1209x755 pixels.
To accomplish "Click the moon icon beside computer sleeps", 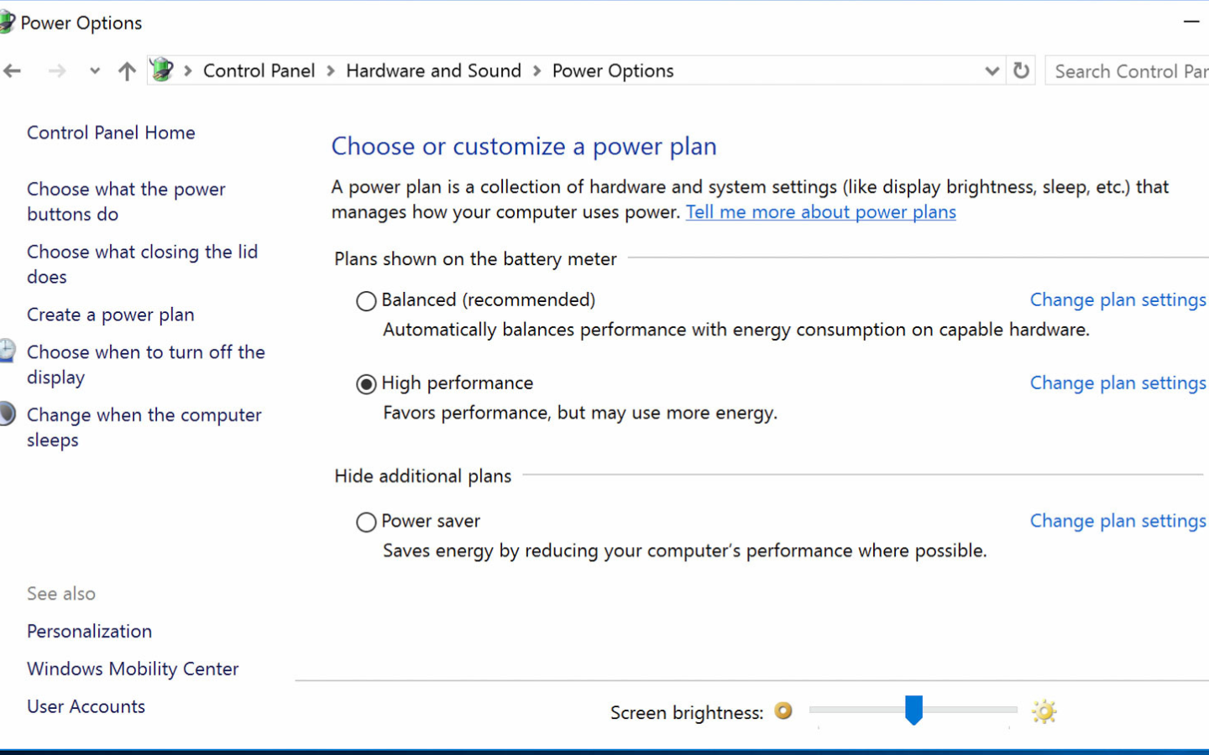I will (x=8, y=414).
